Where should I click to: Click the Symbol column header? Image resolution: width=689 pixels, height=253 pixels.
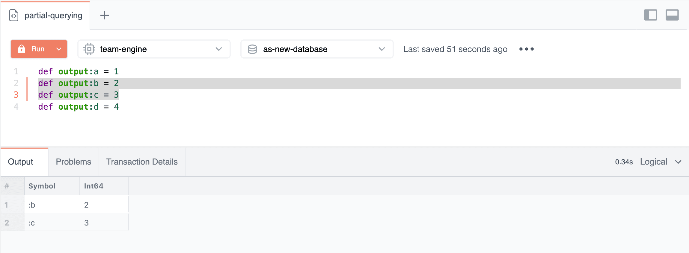coord(42,186)
